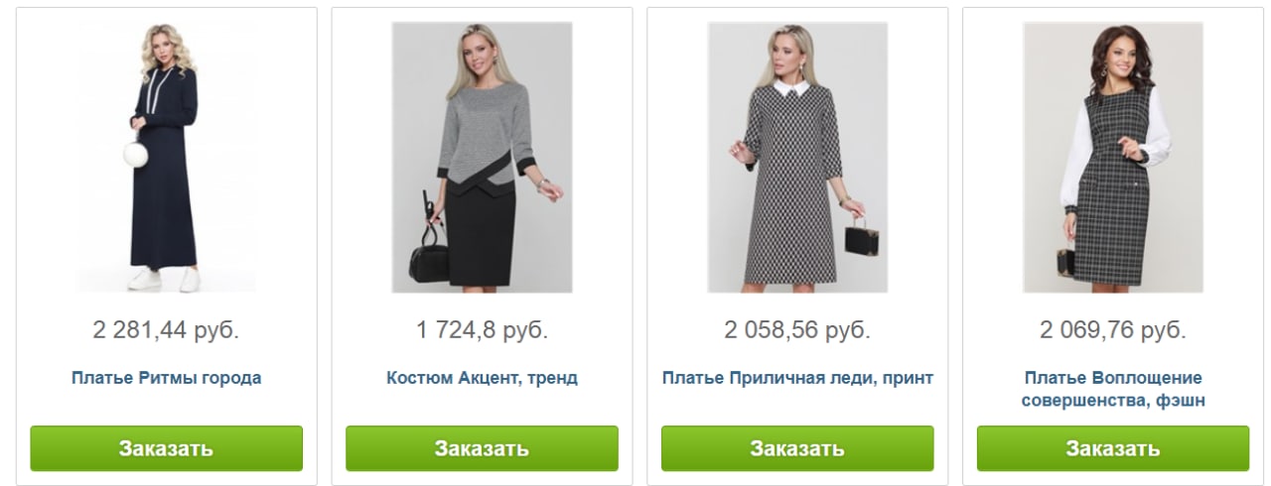Click the 2 058,56 руб. price label
The width and height of the screenshot is (1271, 486).
(797, 330)
